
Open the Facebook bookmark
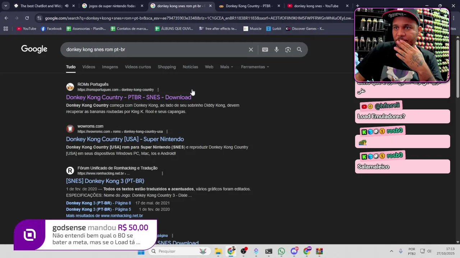click(51, 29)
